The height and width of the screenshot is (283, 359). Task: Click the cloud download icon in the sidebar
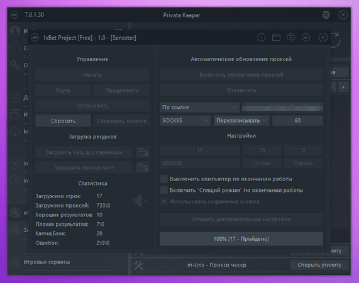tap(15, 131)
